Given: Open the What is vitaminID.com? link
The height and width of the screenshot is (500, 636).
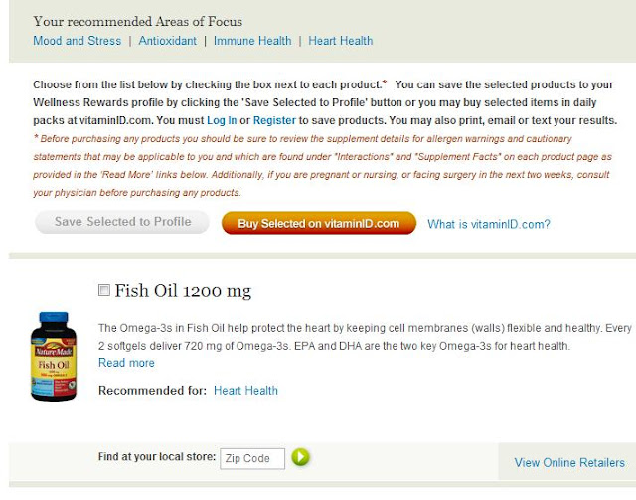Looking at the screenshot, I should click(489, 224).
